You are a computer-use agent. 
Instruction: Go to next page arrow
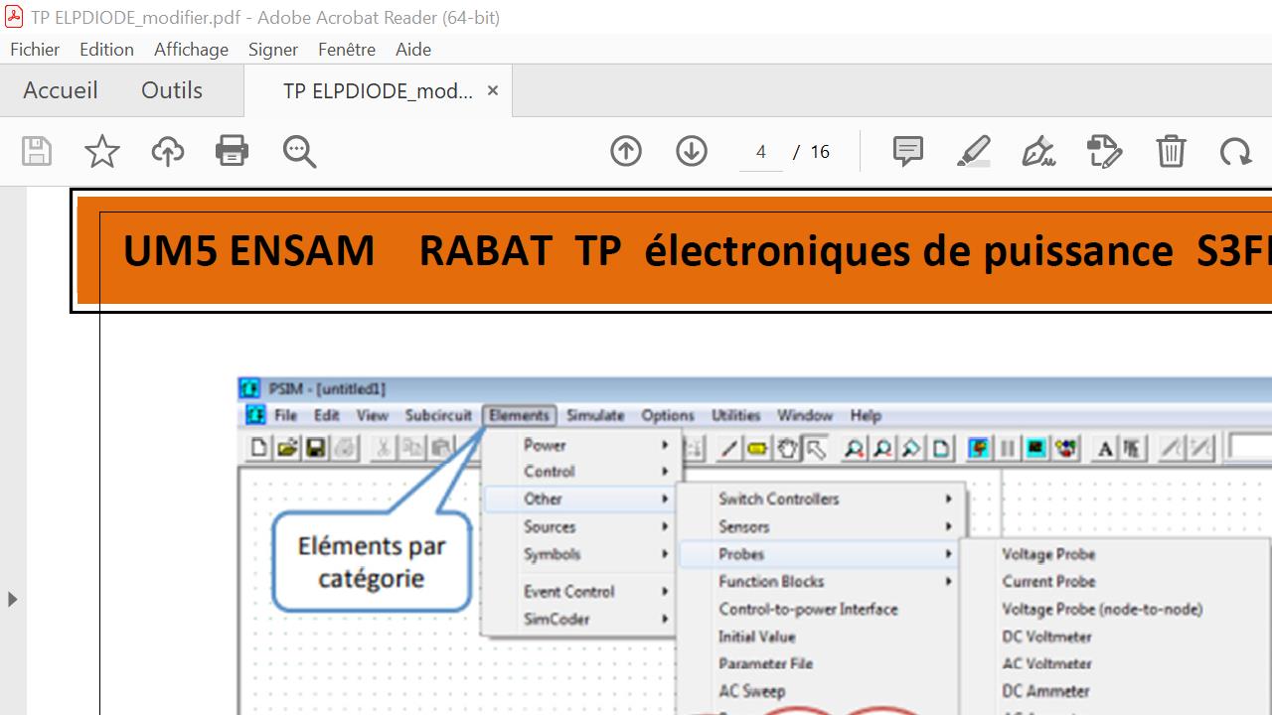click(692, 151)
